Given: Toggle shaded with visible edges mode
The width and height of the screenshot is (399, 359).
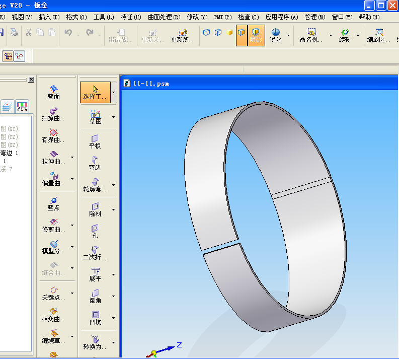Looking at the screenshot, I should (x=242, y=35).
